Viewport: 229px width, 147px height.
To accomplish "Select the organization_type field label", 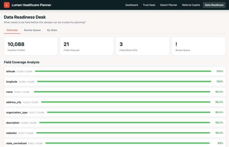I will [x=17, y=112].
